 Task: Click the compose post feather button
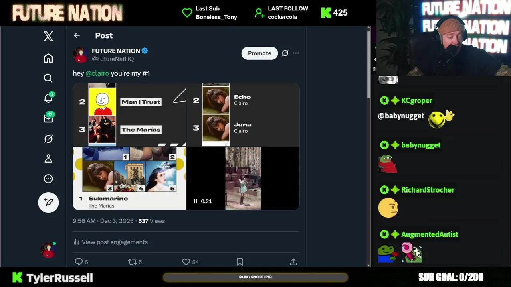[x=48, y=202]
